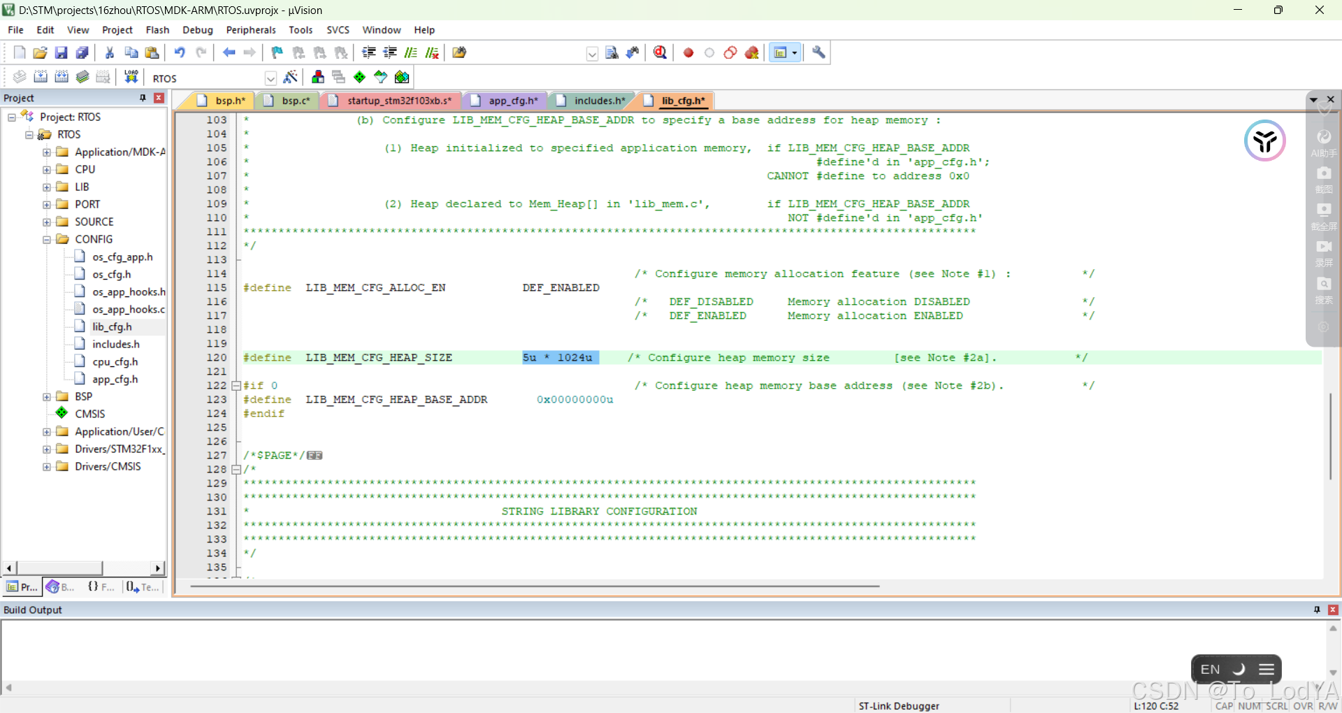Disable all breakpoints
The width and height of the screenshot is (1342, 713).
tap(730, 52)
